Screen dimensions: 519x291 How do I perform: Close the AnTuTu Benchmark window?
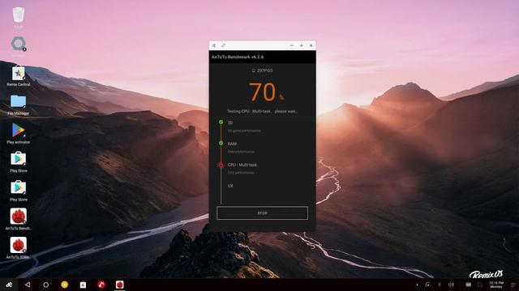point(311,45)
